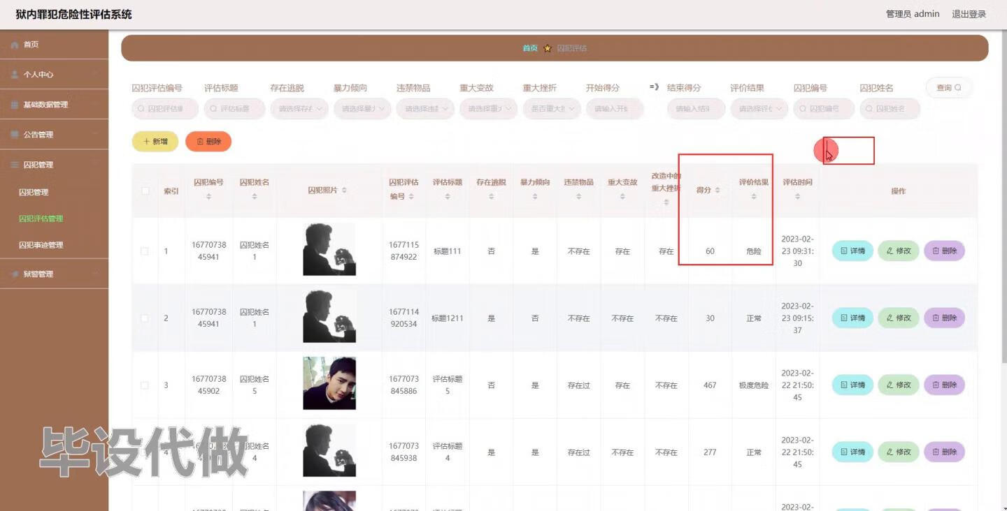Click the 查询 search button
Image resolution: width=1007 pixels, height=511 pixels.
(949, 87)
